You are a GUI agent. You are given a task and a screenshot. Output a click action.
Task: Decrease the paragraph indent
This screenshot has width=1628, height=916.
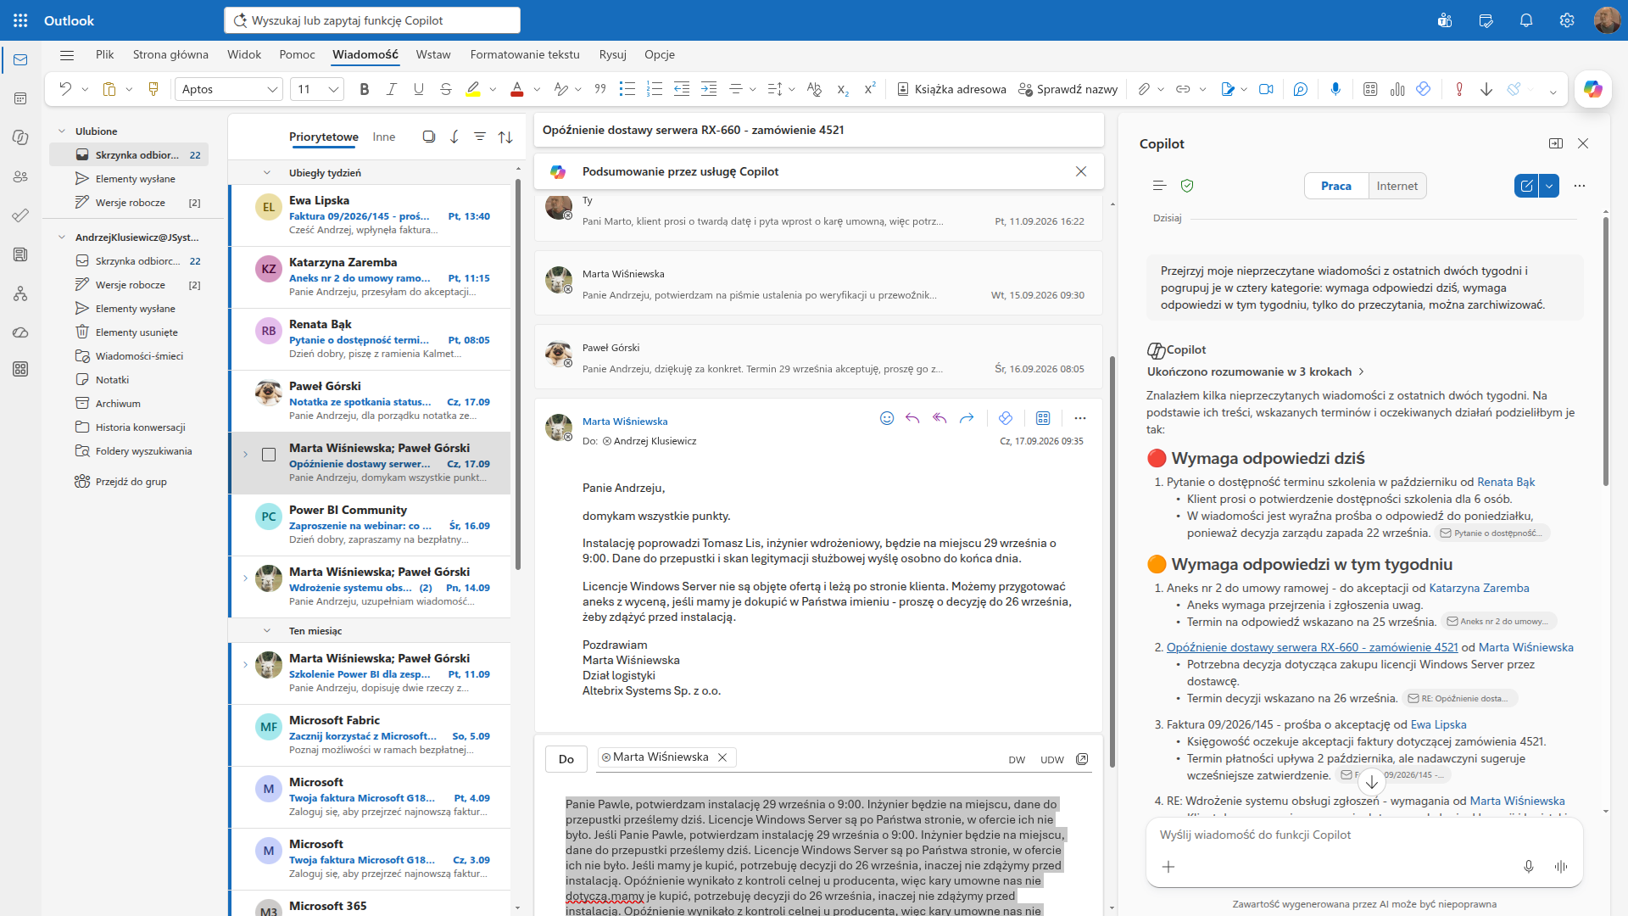click(682, 89)
